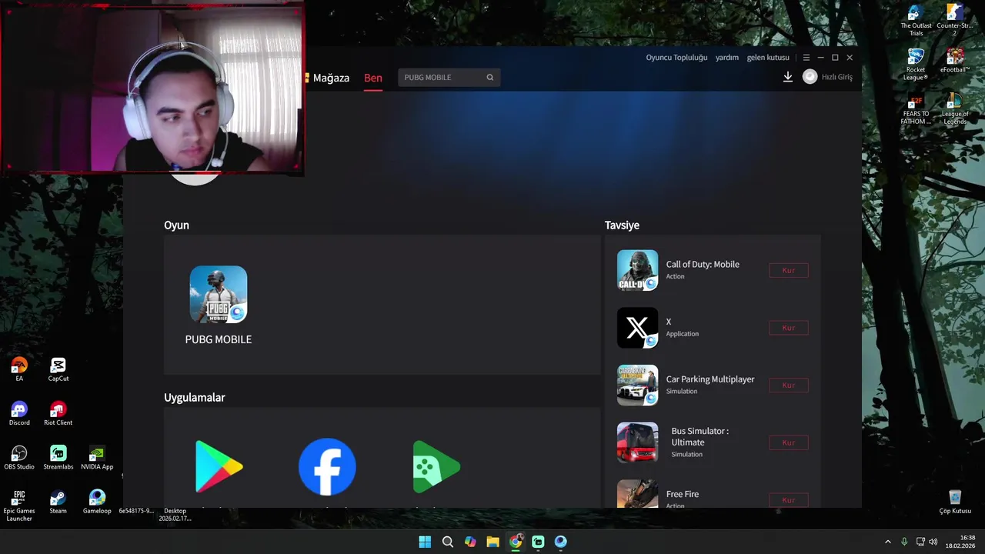The height and width of the screenshot is (554, 985).
Task: Open the volume tray icon
Action: pos(933,542)
